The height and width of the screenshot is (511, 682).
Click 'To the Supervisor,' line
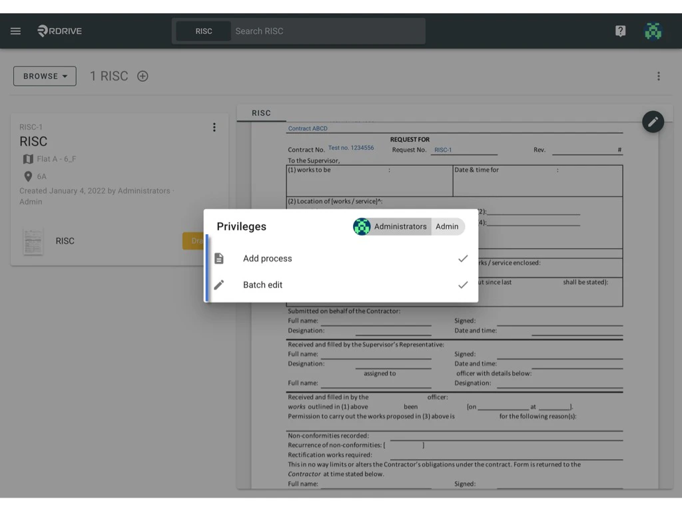pyautogui.click(x=314, y=160)
